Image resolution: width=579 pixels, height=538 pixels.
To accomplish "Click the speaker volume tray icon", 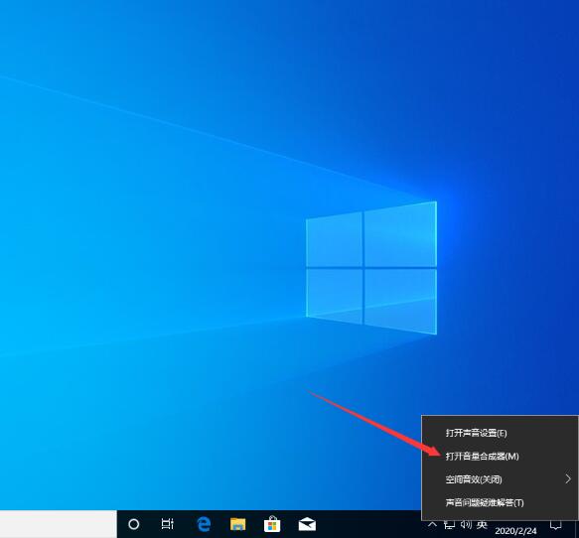I will pyautogui.click(x=466, y=524).
